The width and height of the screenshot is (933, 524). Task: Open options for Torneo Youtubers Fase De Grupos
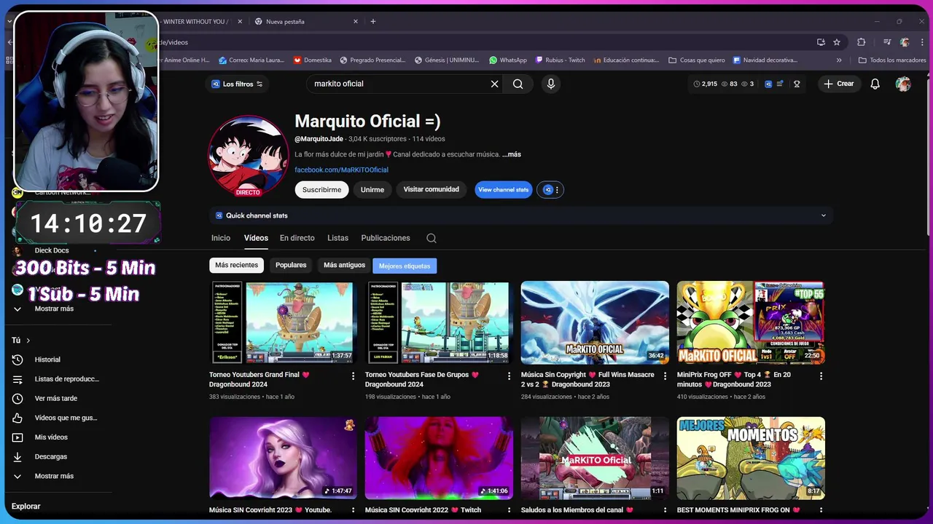pos(509,376)
